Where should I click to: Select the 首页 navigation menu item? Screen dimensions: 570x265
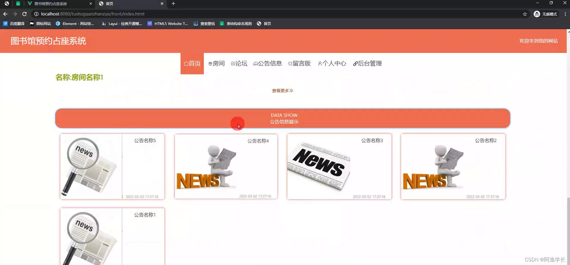[192, 64]
